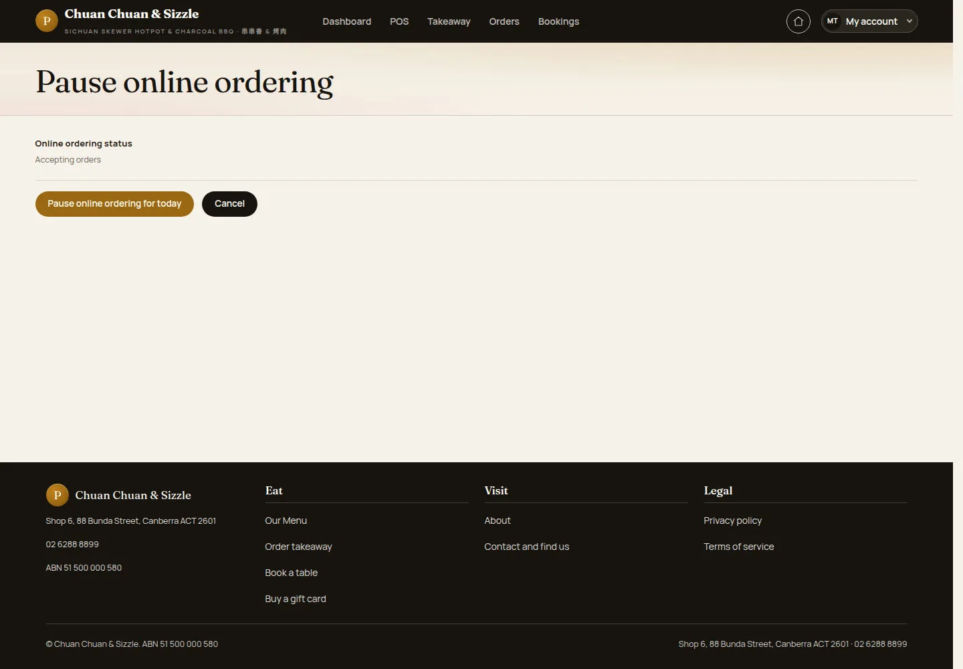Open Book a table in footer

coord(291,573)
